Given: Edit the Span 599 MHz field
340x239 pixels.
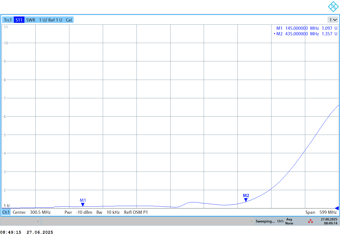Looking at the screenshot, I should coord(321,212).
